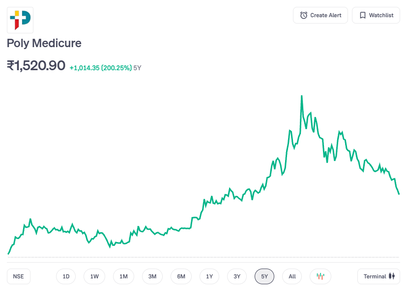The image size is (407, 299).
Task: Add Poly Medicure to Watchlist
Action: 376,15
